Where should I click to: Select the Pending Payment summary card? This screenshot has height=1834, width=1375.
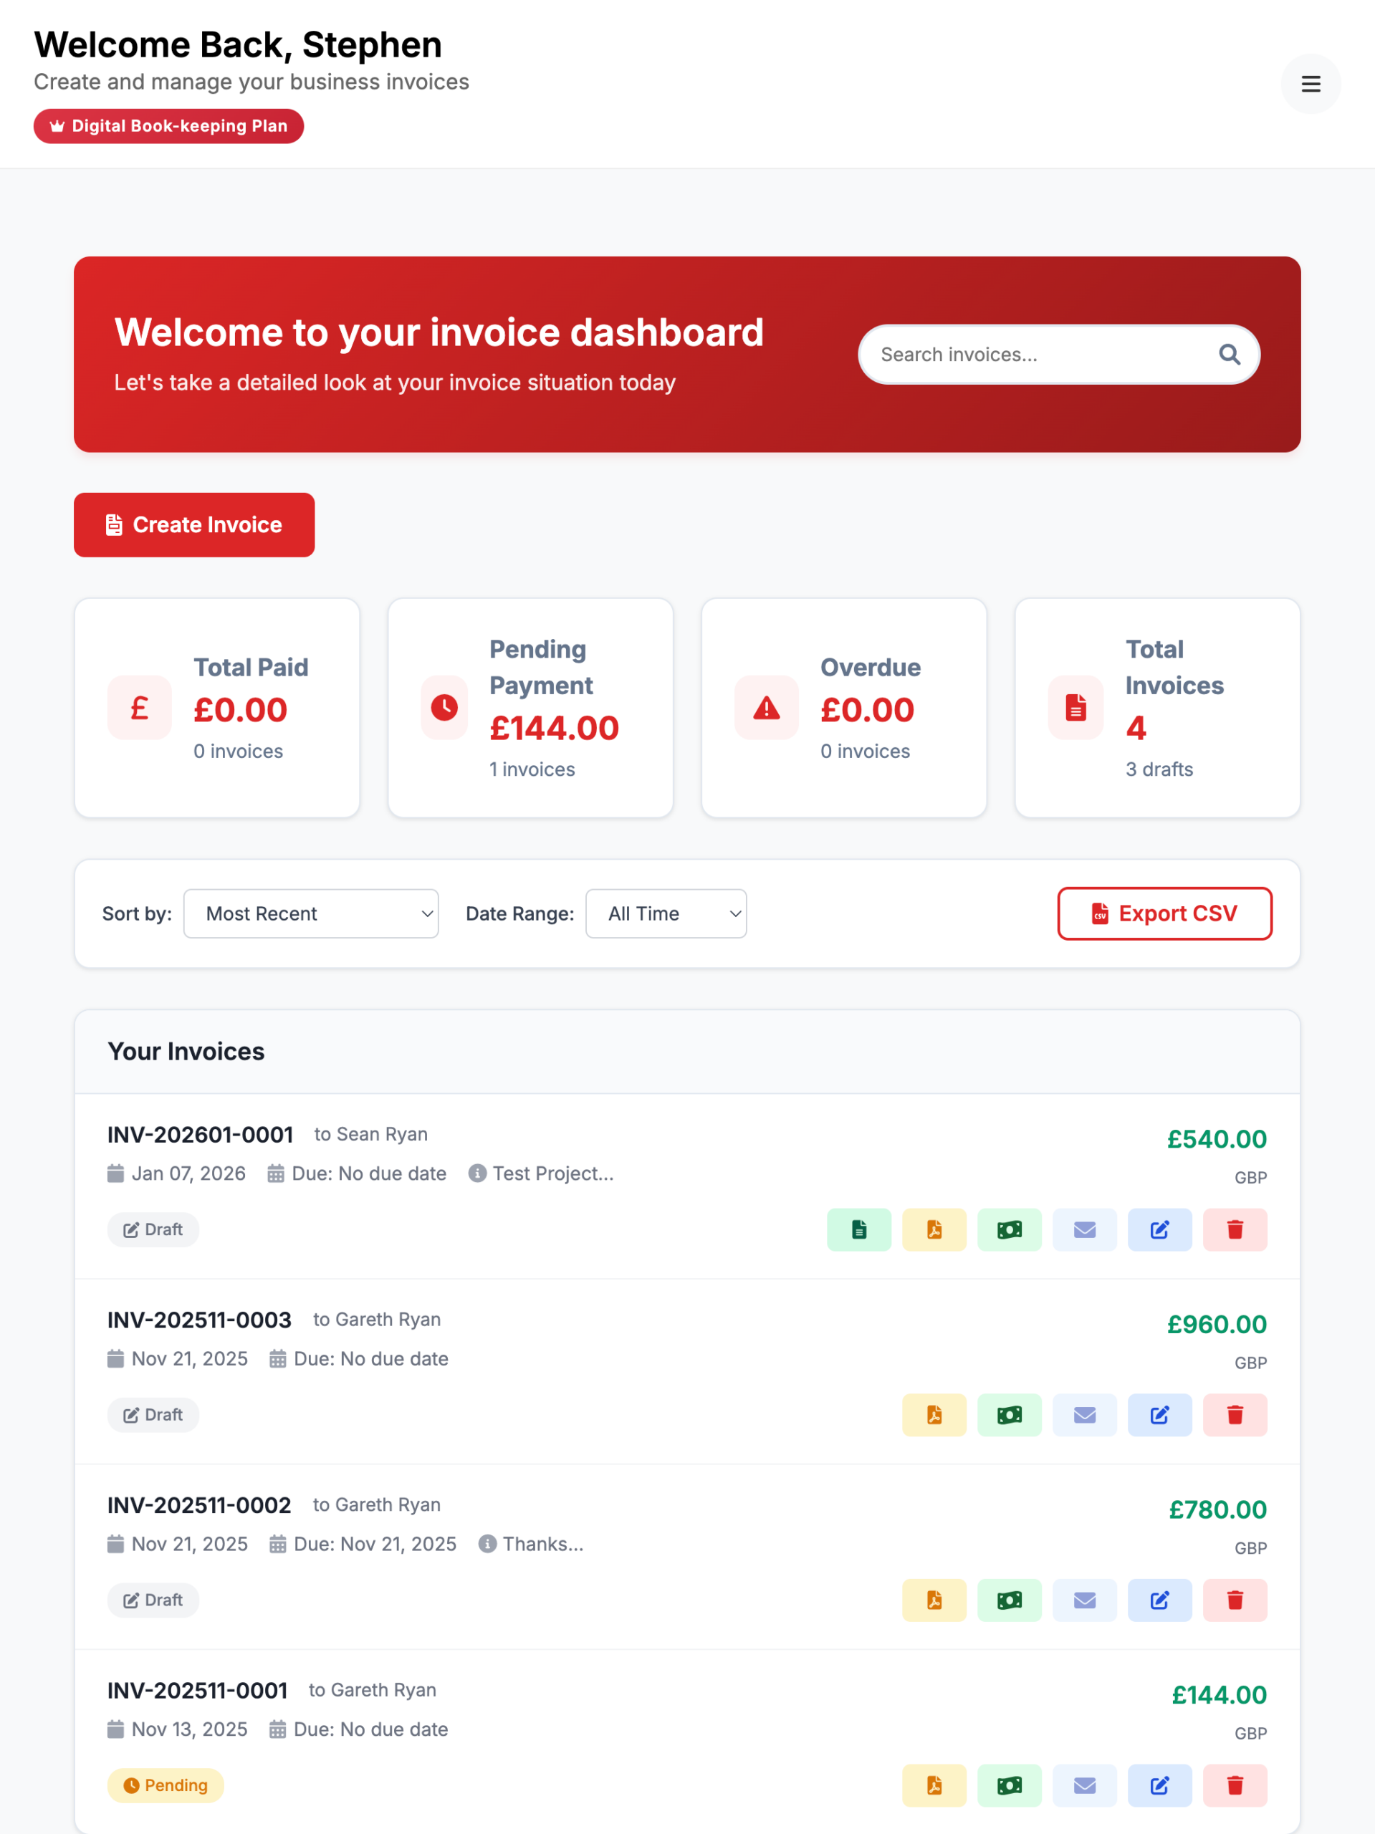pos(530,708)
